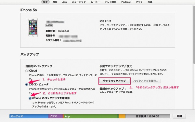Select the iCloud backup radio button

[27, 71]
